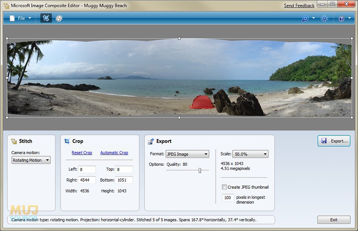Click the Top crop value field
358x231 pixels.
pyautogui.click(x=124, y=170)
